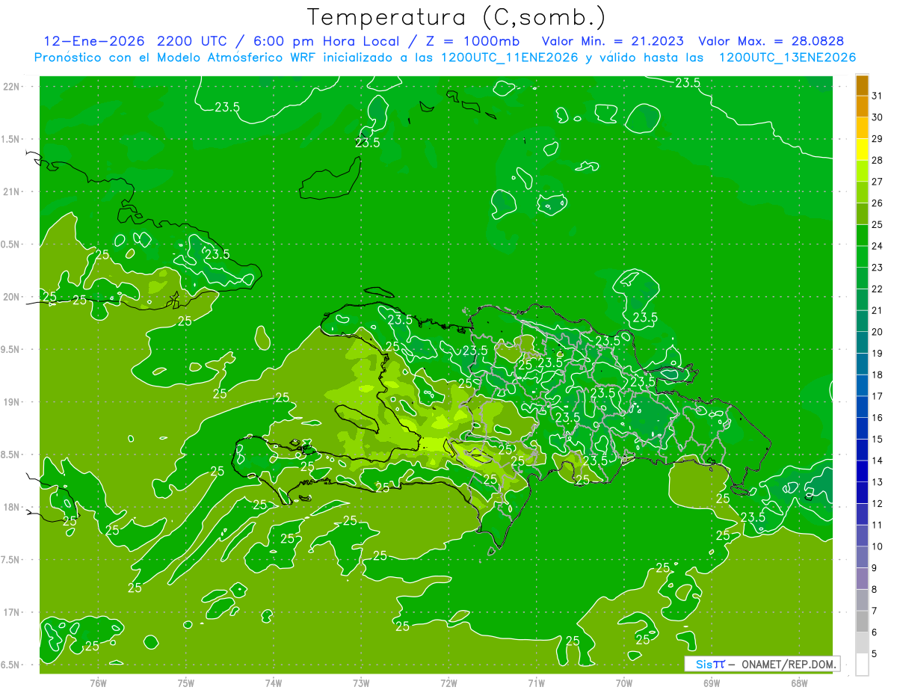
Task: Click the orange-brown swatch above 31 on the scale
Action: pyautogui.click(x=862, y=85)
